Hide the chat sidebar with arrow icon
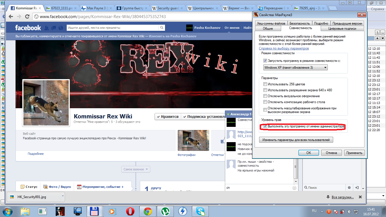 tap(357, 187)
